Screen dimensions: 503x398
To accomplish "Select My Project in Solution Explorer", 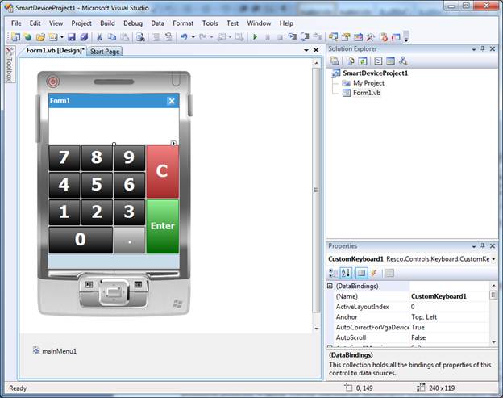I will pos(368,83).
